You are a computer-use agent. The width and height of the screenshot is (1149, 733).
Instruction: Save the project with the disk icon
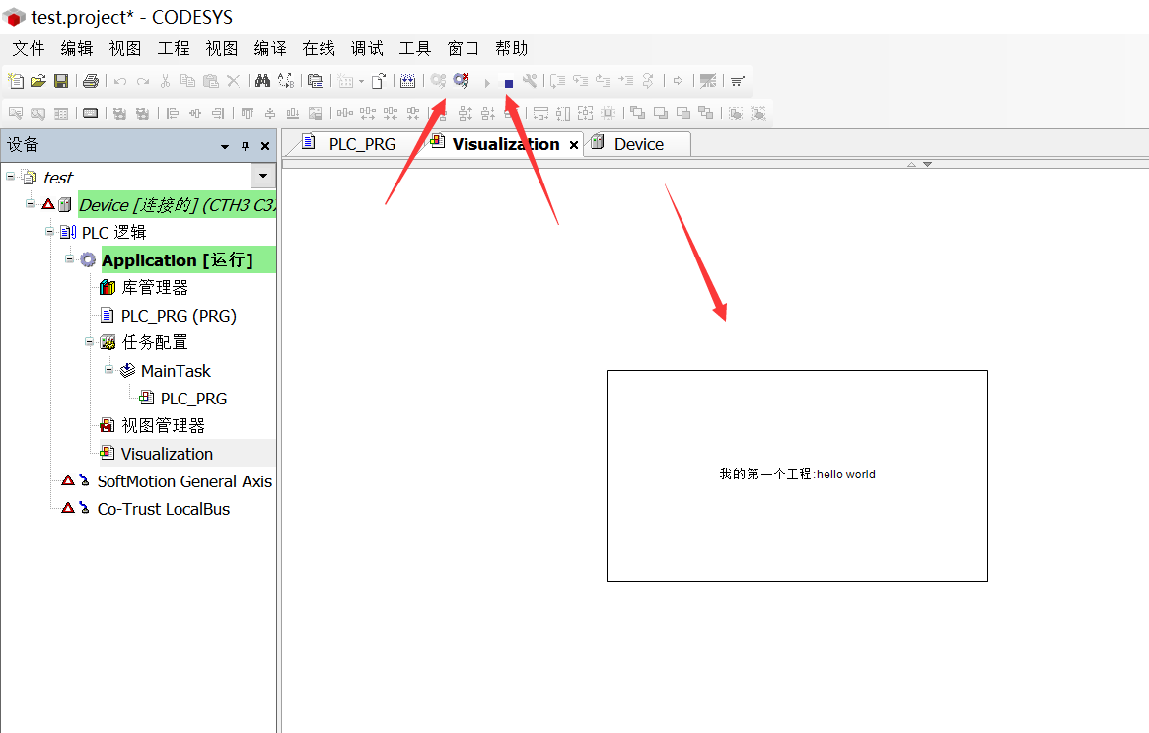coord(59,81)
